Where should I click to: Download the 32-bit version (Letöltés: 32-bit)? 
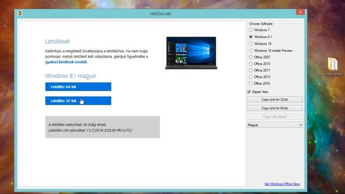coord(78,101)
